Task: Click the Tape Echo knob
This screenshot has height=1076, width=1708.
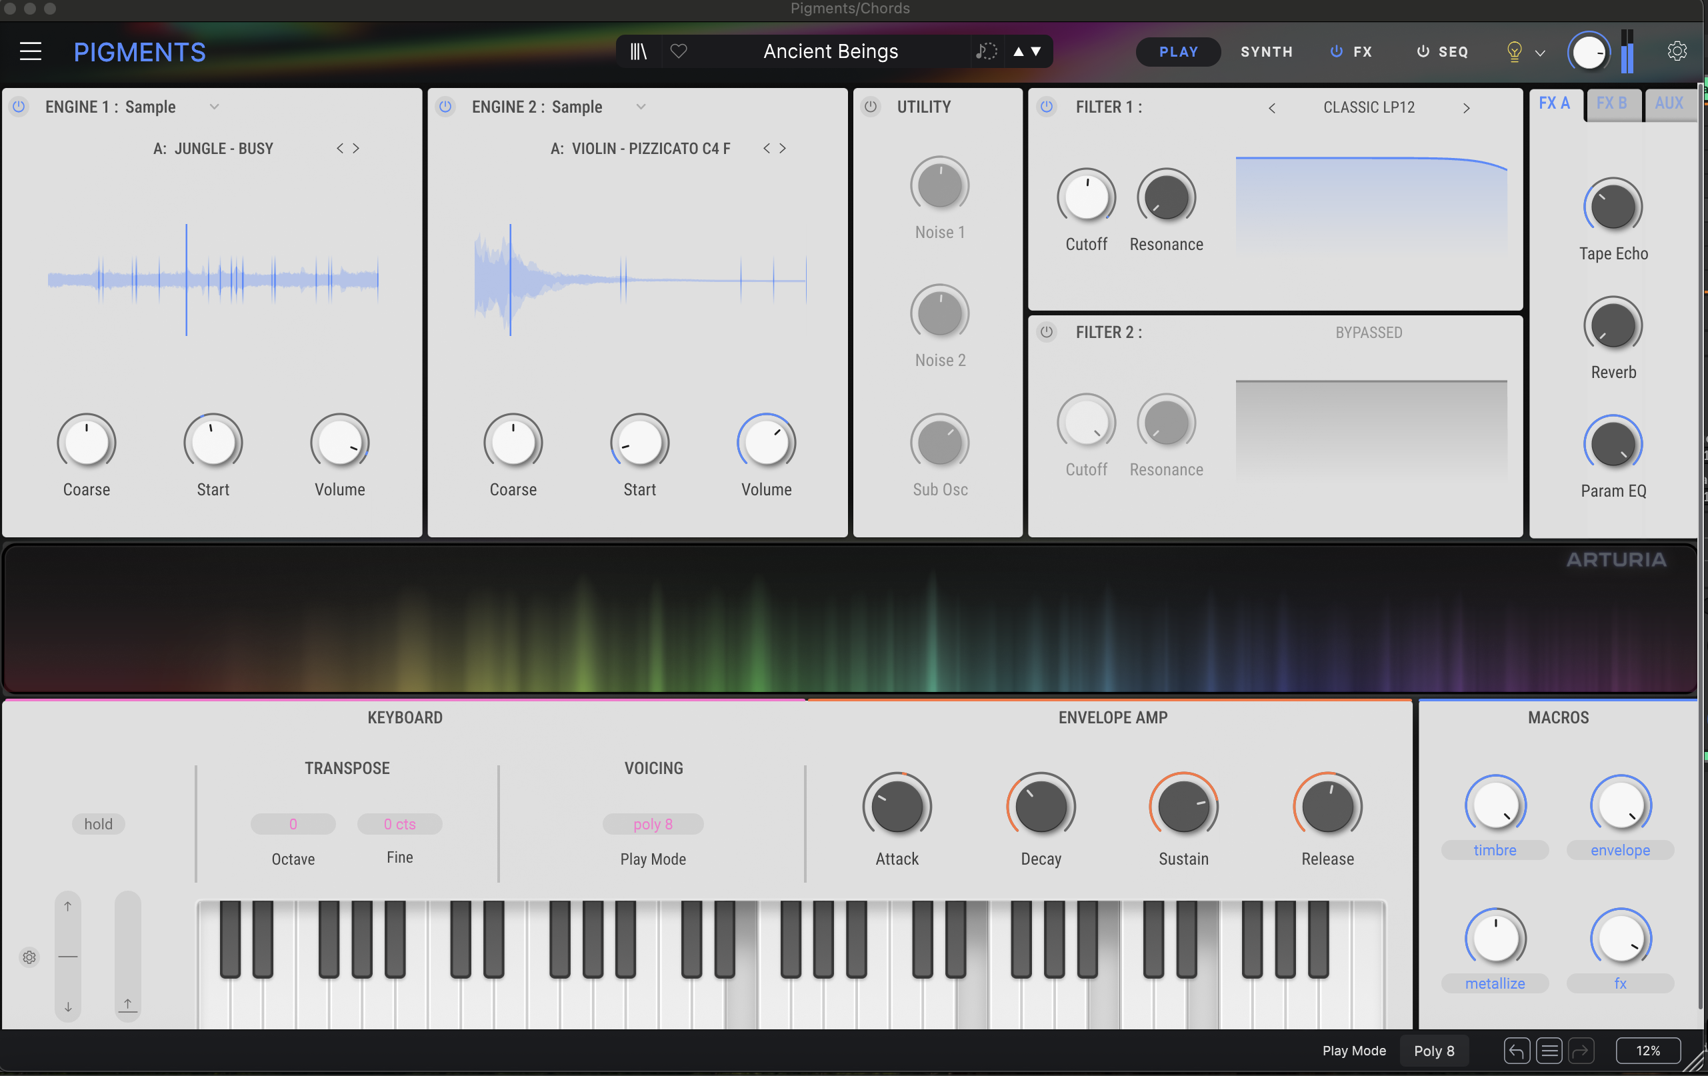Action: pos(1613,207)
